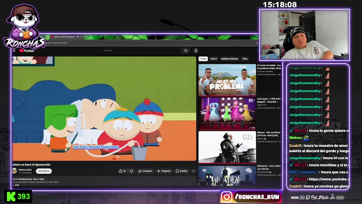Image resolution: width=362 pixels, height=204 pixels.
Task: Dislike the video with thumbs-down icon
Action: (131, 171)
